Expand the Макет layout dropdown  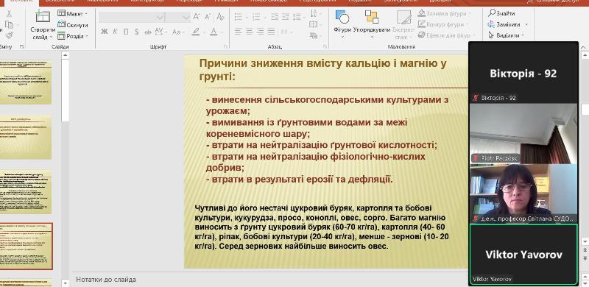(x=73, y=14)
